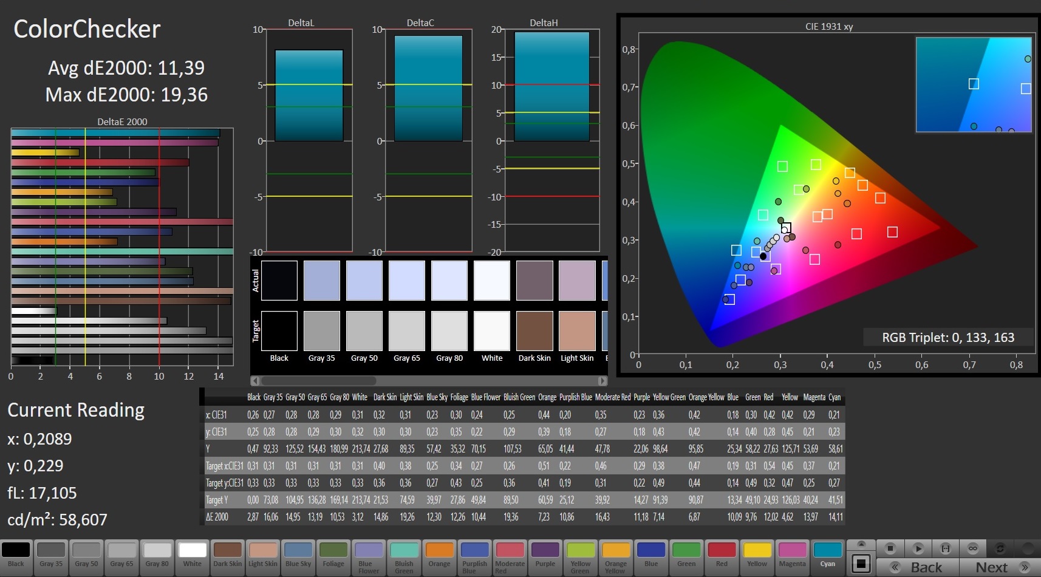The image size is (1041, 577).
Task: Click the Gray 65 actual swatch
Action: 407,281
